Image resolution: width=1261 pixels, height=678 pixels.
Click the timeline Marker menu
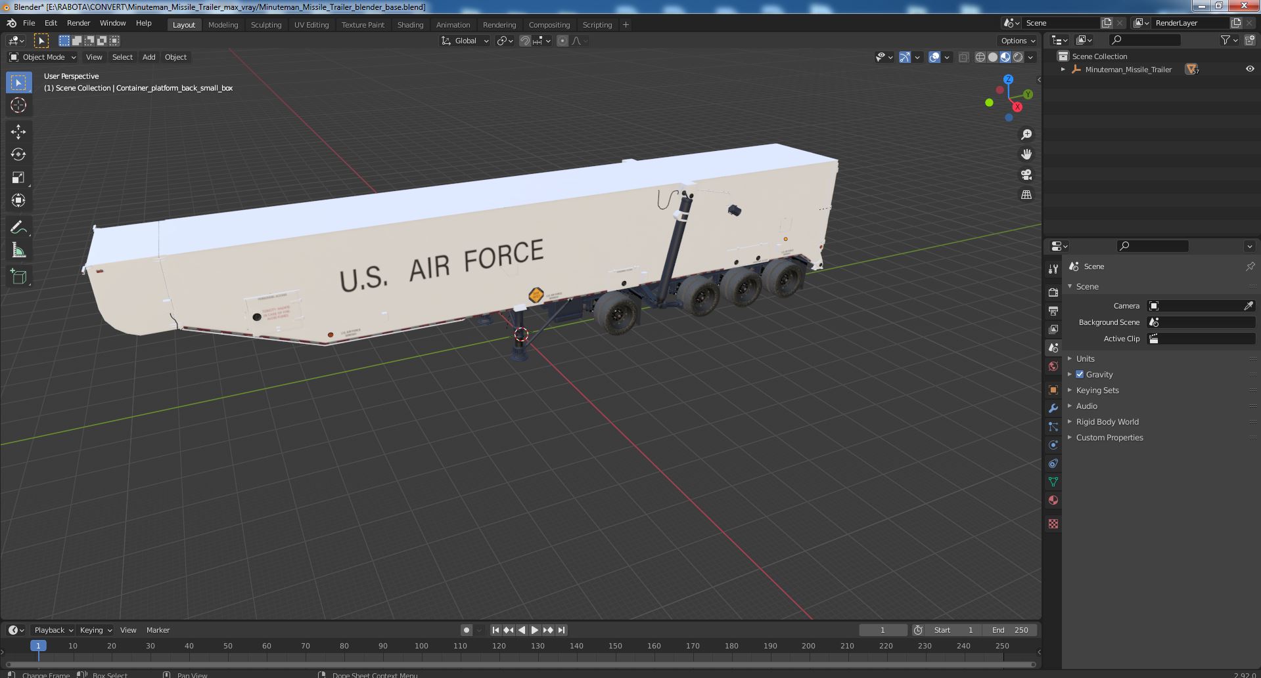tap(158, 630)
